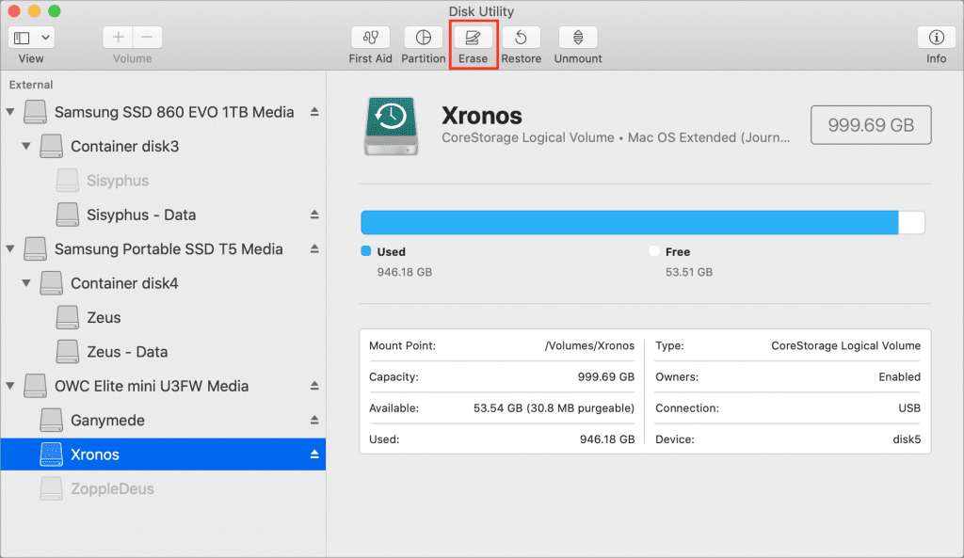This screenshot has height=558, width=964.
Task: Click the remove volume minus button
Action: click(x=148, y=38)
